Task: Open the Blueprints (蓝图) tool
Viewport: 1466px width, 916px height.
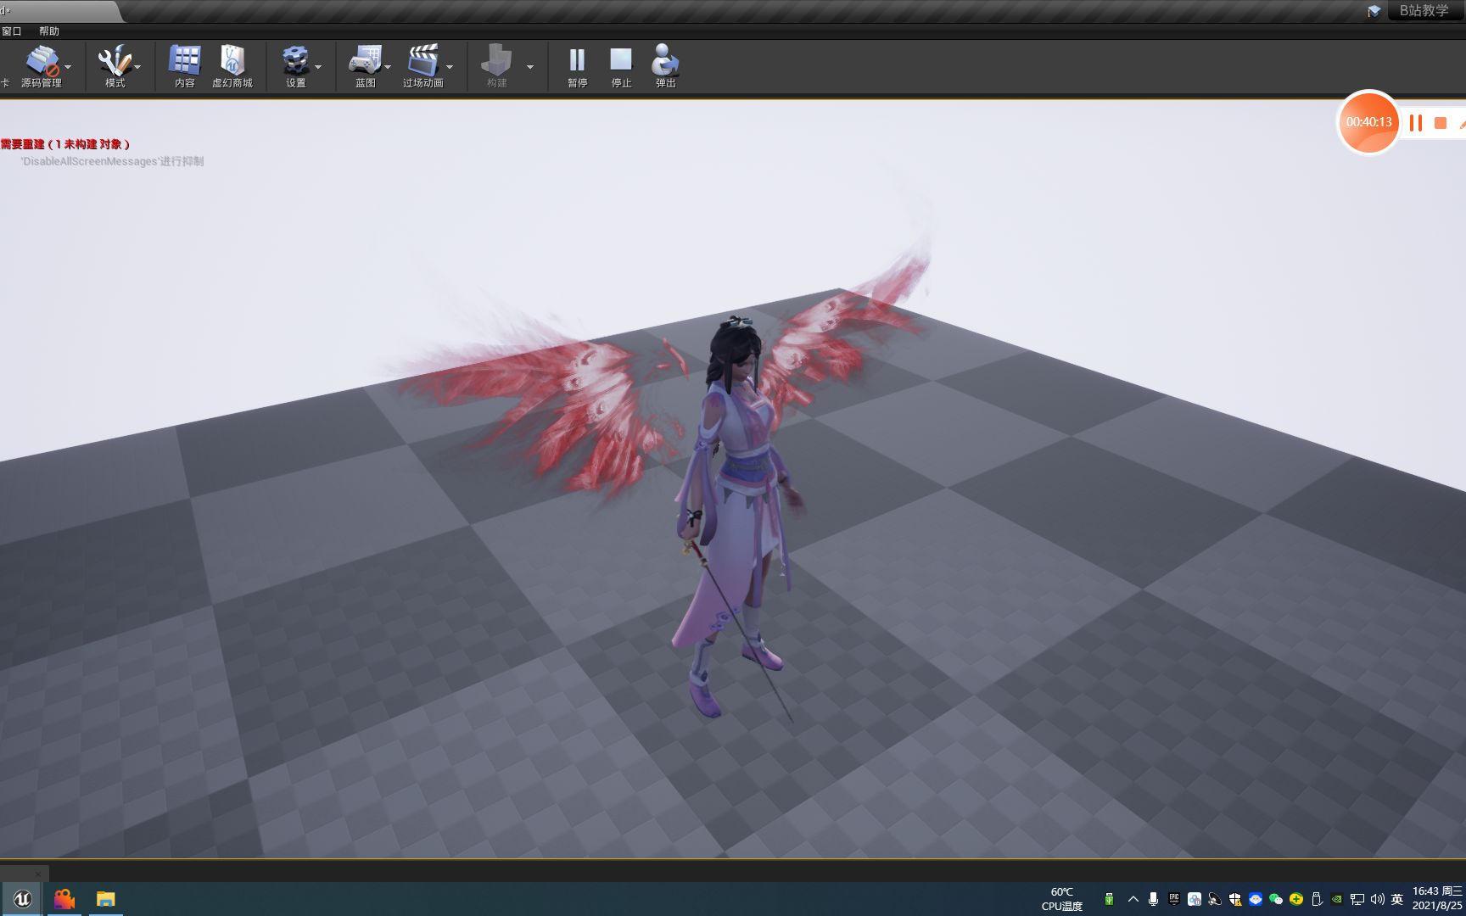Action: tap(365, 61)
